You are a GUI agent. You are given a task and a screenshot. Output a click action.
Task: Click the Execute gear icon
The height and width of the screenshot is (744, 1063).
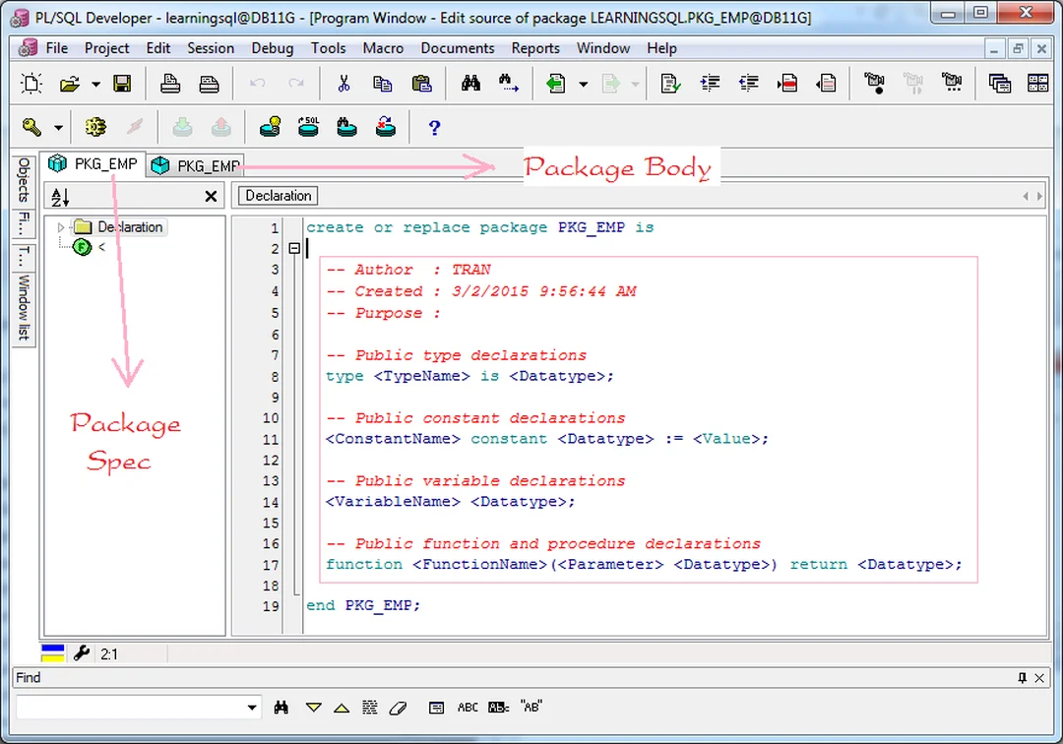pos(95,127)
